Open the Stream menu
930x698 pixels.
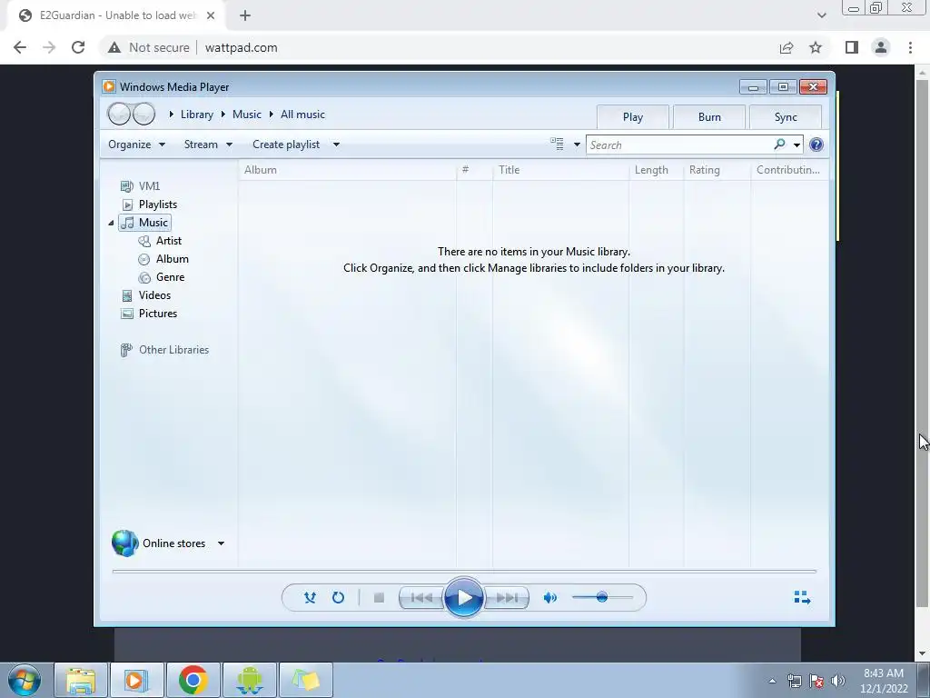pyautogui.click(x=208, y=145)
